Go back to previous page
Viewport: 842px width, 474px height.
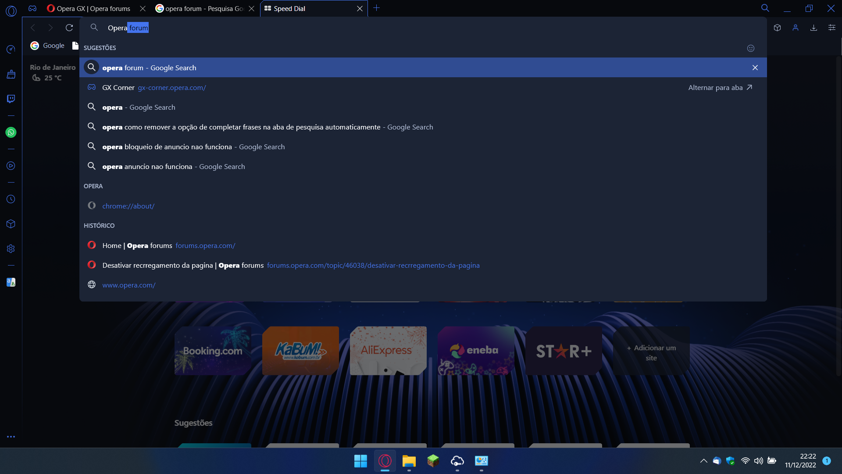(33, 28)
